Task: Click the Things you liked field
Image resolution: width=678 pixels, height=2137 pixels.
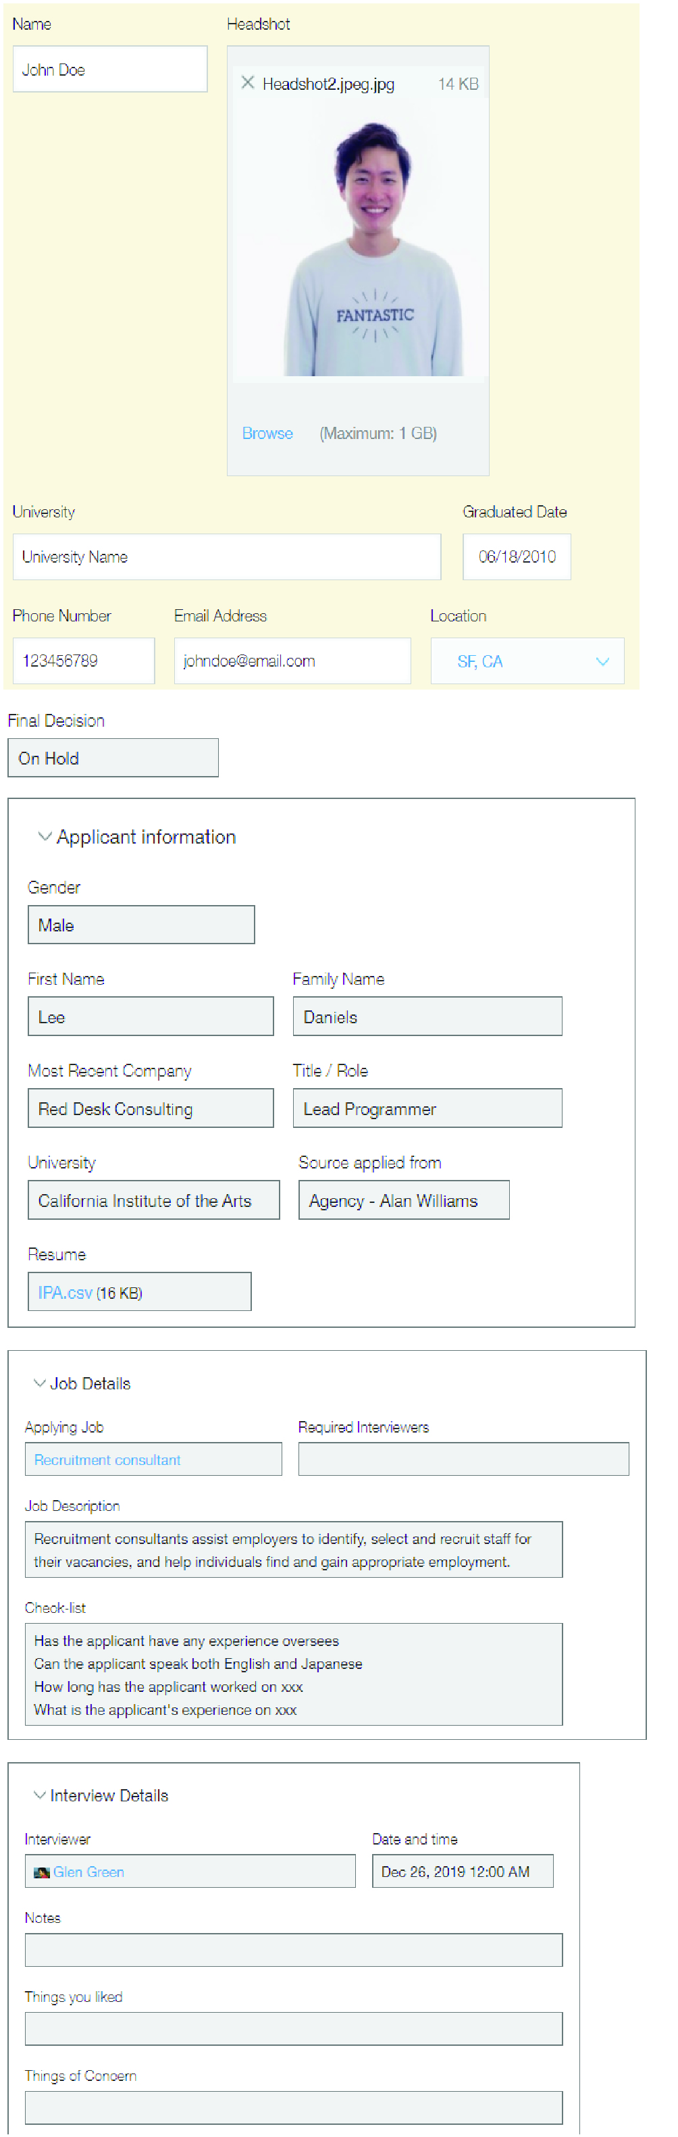Action: coord(293,2028)
